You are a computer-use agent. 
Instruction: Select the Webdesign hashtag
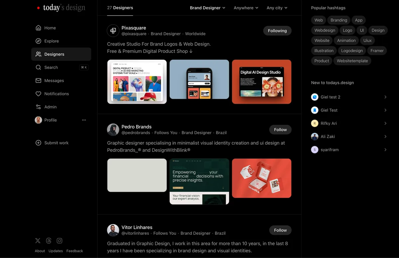[325, 30]
